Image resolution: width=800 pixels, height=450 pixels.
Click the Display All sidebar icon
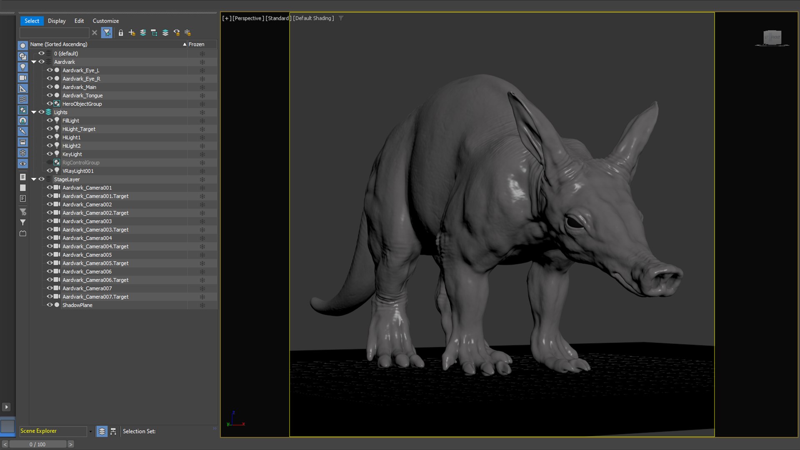pos(23,177)
